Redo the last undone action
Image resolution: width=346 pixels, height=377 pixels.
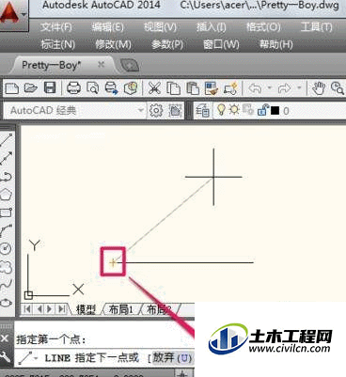click(285, 88)
